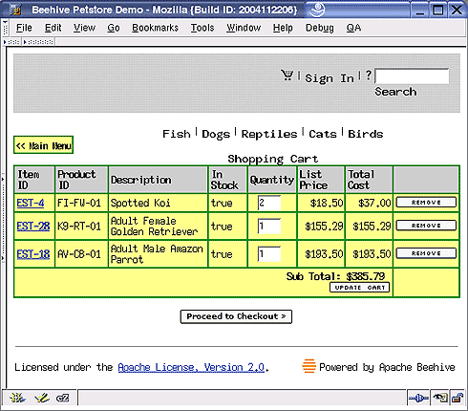Click the Shopping Cart heading

pos(273,159)
